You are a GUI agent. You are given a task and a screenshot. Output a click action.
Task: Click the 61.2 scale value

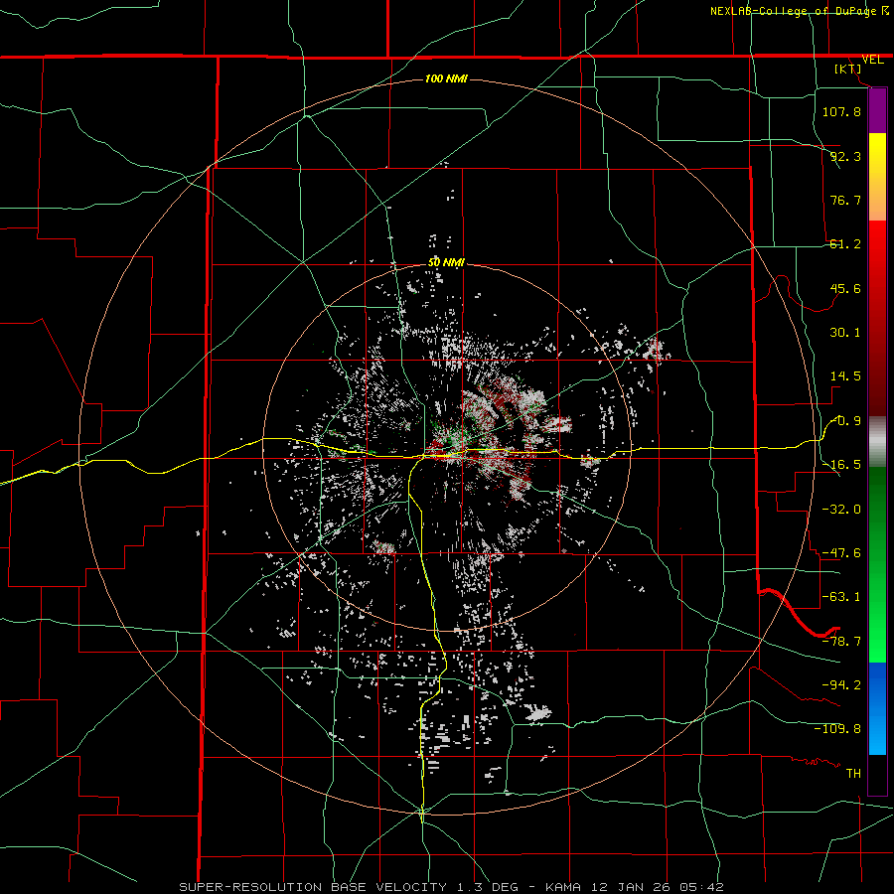click(845, 244)
